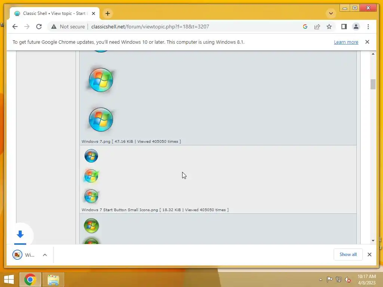The image size is (383, 287).
Task: Close the downloads bar
Action: pyautogui.click(x=370, y=254)
